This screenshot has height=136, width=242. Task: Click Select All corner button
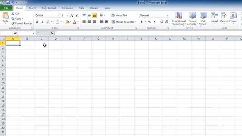[x=3, y=39]
